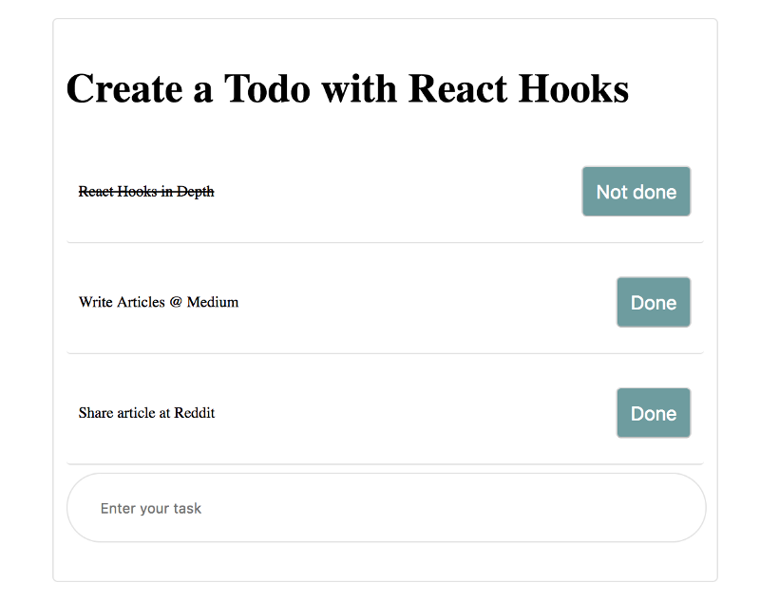Viewport: 760px width, 601px height.
Task: Click the word article in the third task
Action: (x=136, y=413)
